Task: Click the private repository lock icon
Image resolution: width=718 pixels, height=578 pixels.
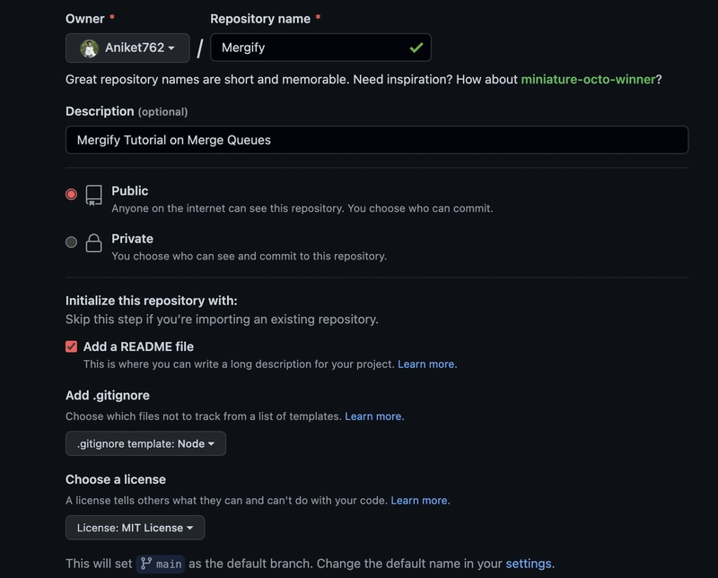Action: (94, 242)
